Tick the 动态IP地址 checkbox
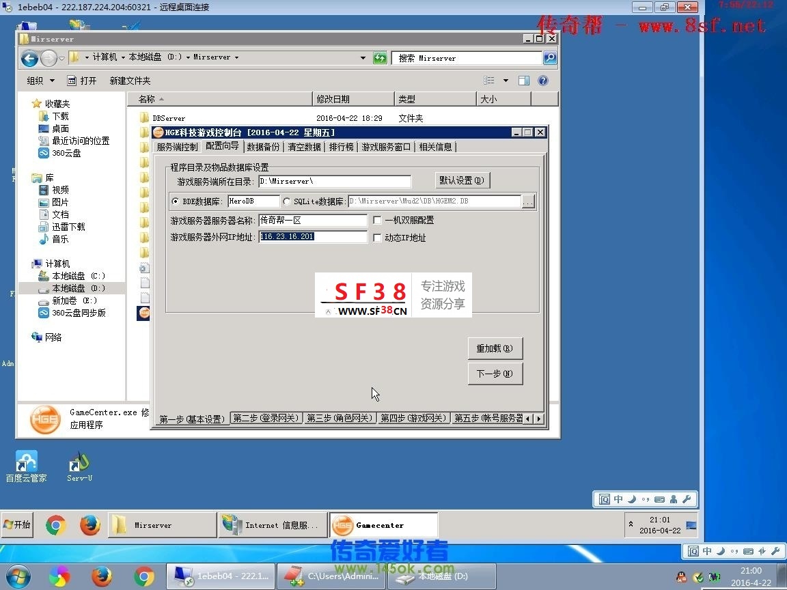The width and height of the screenshot is (787, 590). [377, 238]
